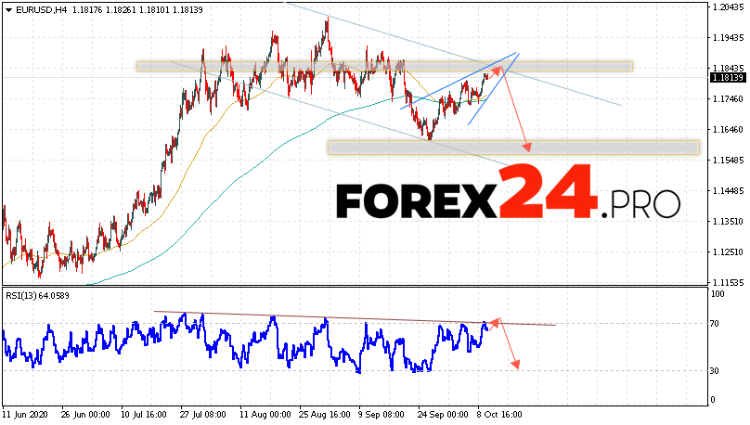Click the RSI(13) 64.0589 indicator label
The width and height of the screenshot is (750, 425).
tap(37, 296)
